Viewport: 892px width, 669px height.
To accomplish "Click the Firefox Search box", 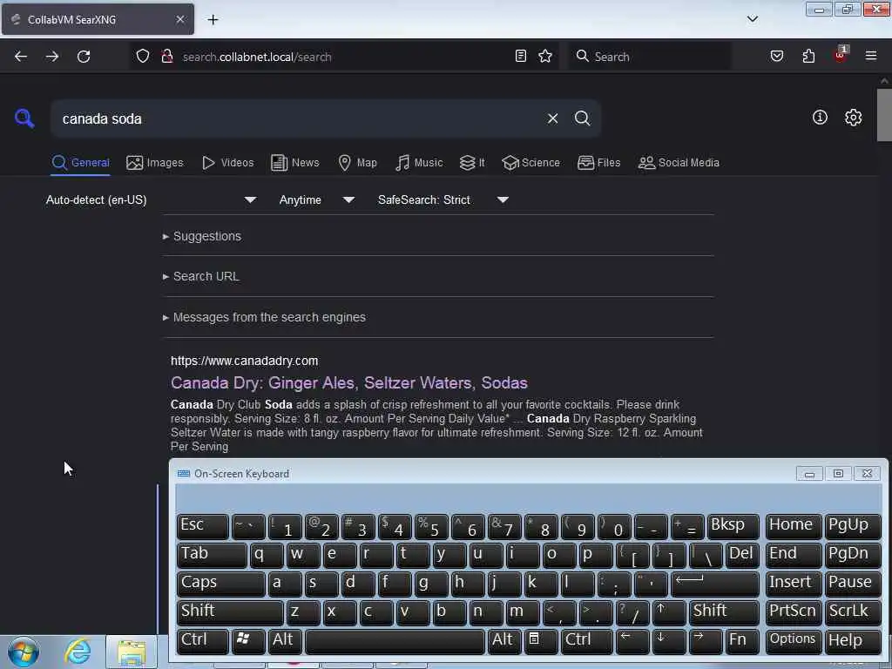I will tap(650, 57).
